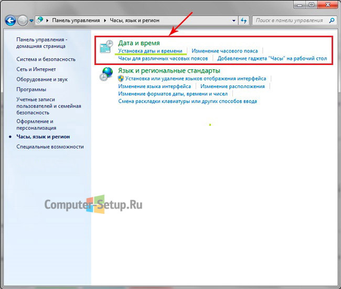Expand the arrow before Часы, язык и регион breadcrumb
Image resolution: width=341 pixels, height=289 pixels.
[x=105, y=20]
